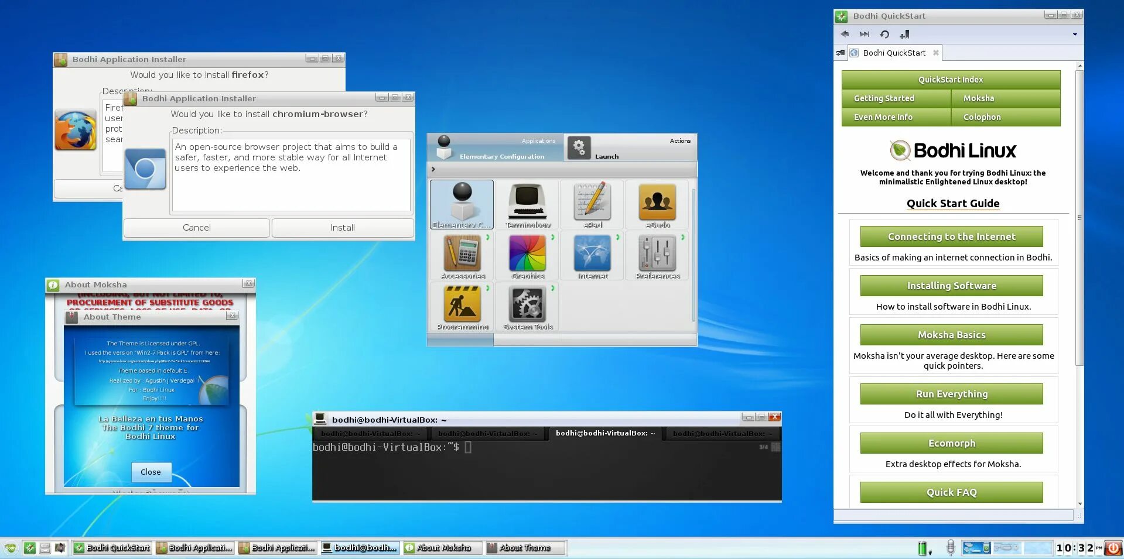Image resolution: width=1124 pixels, height=559 pixels.
Task: Open the Internet category
Action: (x=593, y=256)
